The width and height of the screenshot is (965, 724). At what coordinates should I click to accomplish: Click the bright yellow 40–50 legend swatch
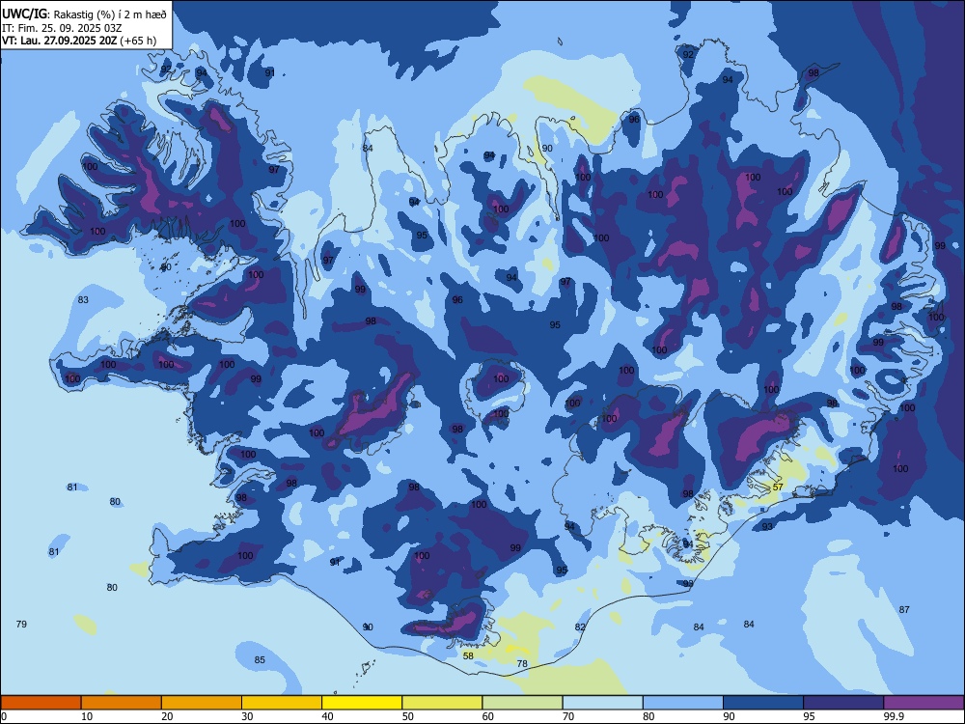(x=362, y=703)
